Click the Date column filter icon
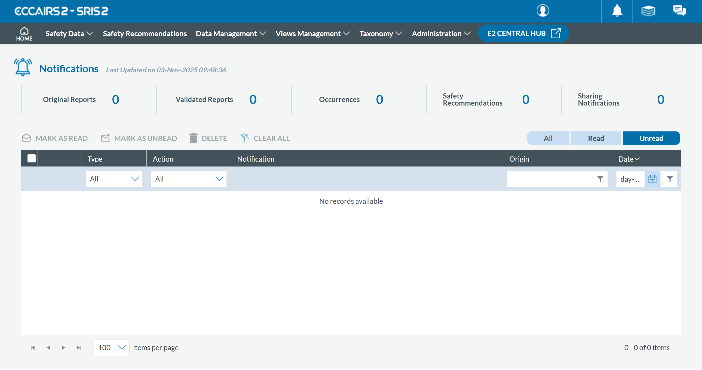 coord(670,179)
